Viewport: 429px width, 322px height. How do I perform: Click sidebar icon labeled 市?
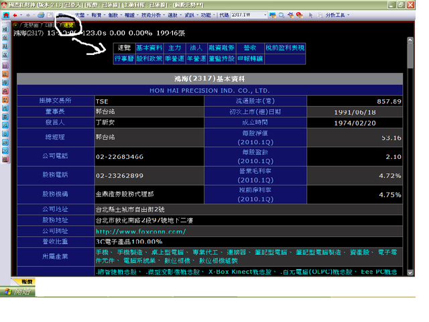click(5, 109)
